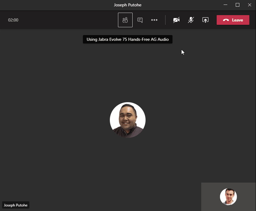Screen dimensions: 256x211
Task: Open the share content tray
Action: pyautogui.click(x=205, y=20)
